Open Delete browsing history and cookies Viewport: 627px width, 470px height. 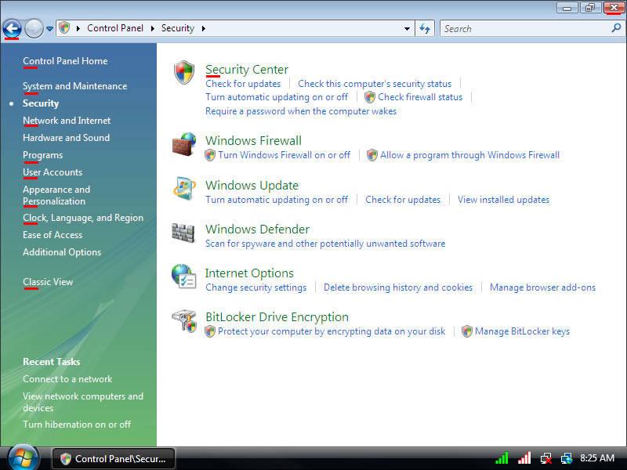click(398, 287)
